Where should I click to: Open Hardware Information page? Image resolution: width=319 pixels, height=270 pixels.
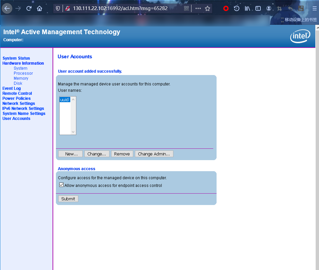click(23, 63)
